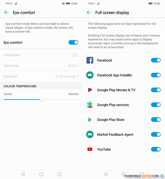Tap the left phone's back navigation triangle
Viewport: 165px width, 179px height.
23,174
